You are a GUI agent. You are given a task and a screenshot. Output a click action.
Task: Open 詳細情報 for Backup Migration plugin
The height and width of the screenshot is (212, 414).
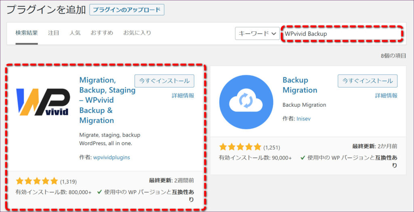[386, 96]
